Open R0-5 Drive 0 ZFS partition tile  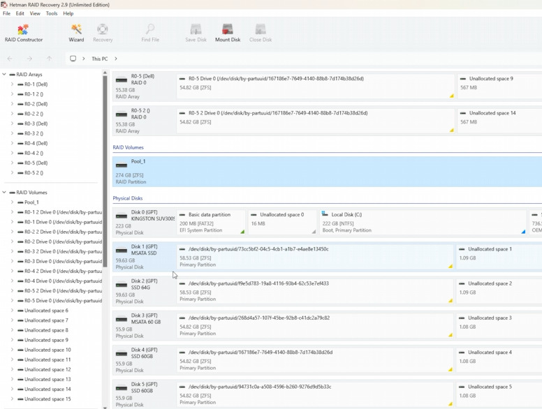(316, 87)
